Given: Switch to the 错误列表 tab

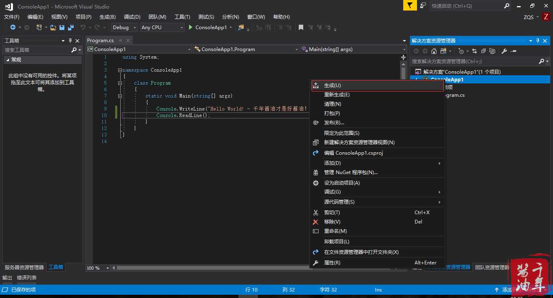Looking at the screenshot, I should (x=27, y=278).
